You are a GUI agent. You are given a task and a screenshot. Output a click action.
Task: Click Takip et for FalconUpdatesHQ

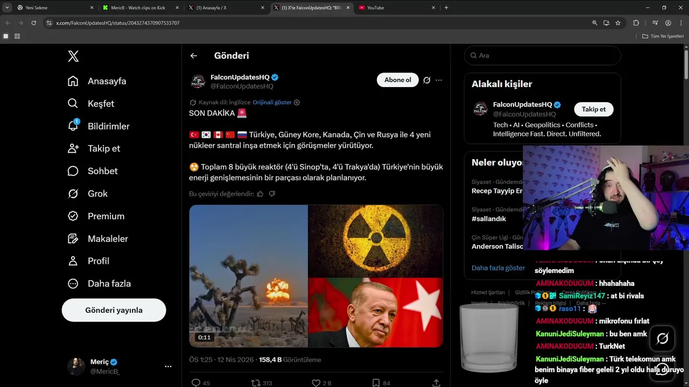point(594,109)
